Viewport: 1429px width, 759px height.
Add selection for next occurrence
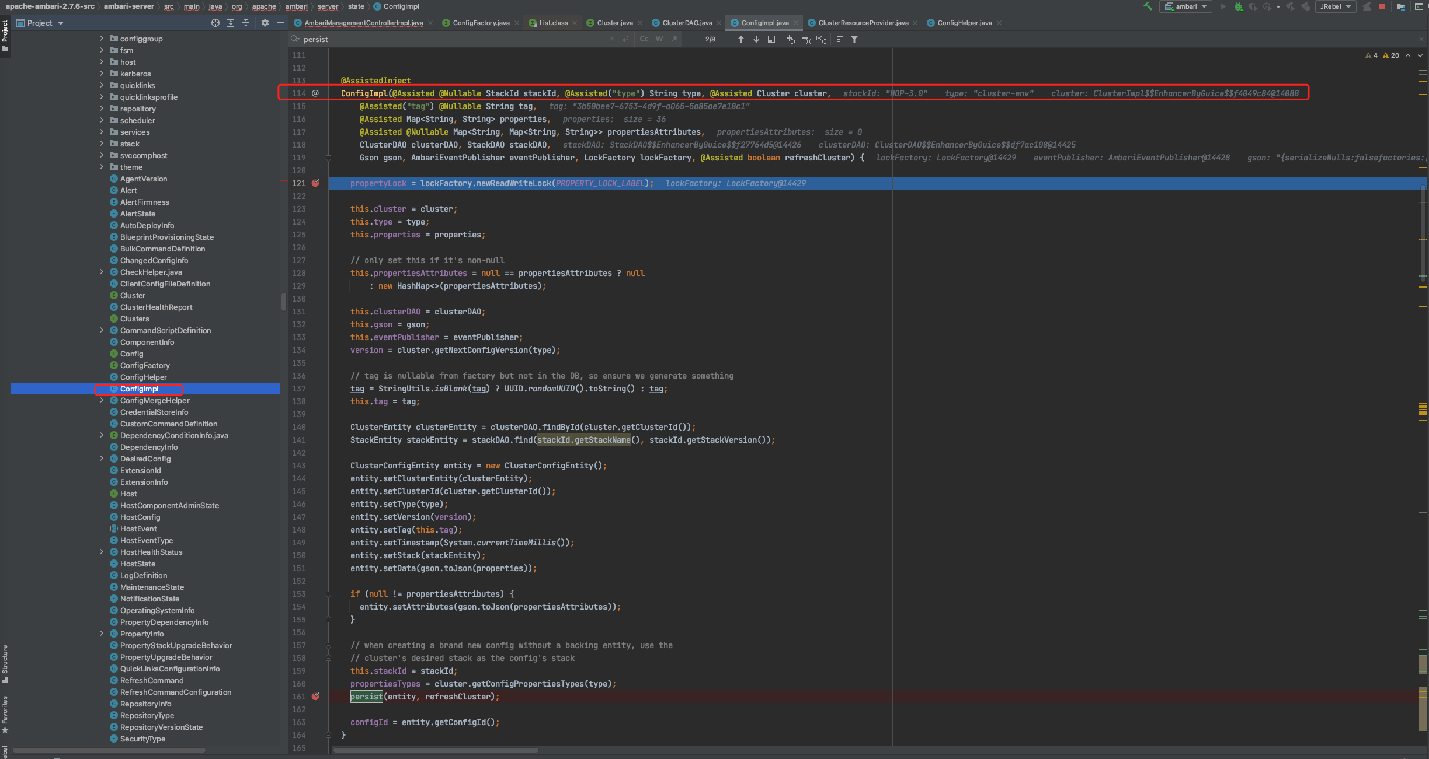pos(791,39)
